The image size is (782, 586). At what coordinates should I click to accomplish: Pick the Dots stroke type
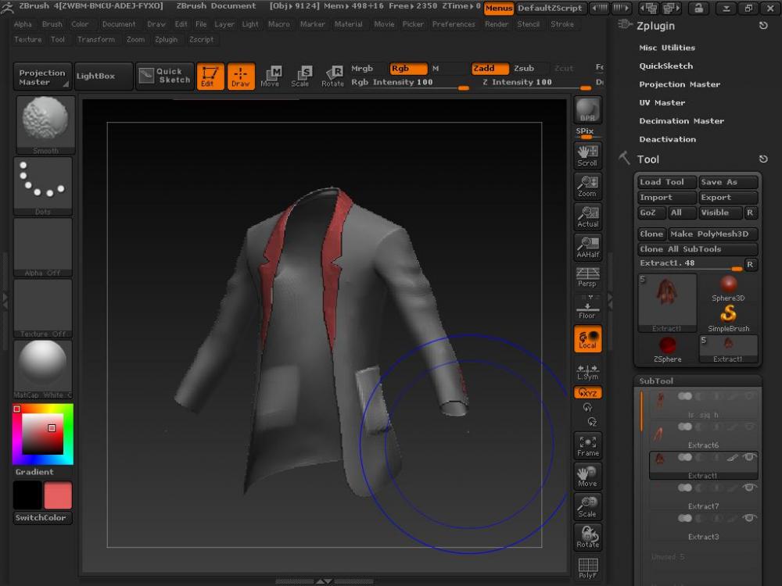43,185
